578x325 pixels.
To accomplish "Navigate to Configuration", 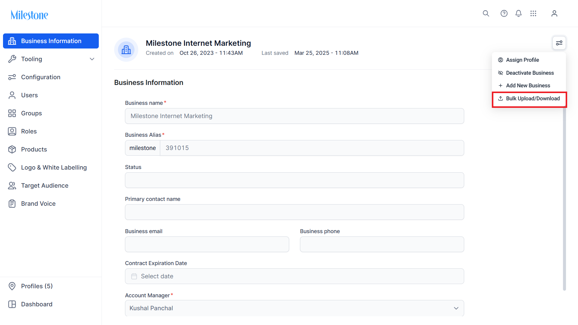I will coord(51,77).
